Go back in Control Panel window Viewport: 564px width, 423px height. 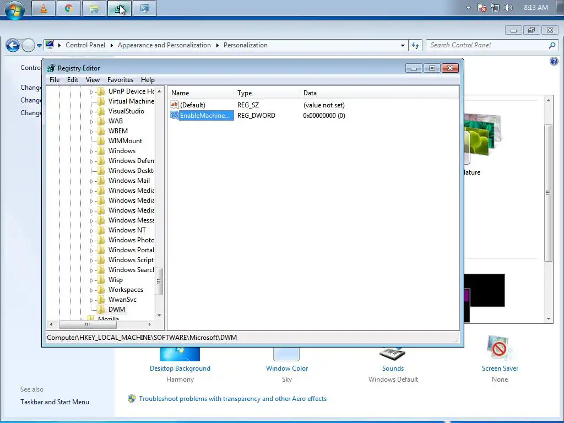point(13,45)
